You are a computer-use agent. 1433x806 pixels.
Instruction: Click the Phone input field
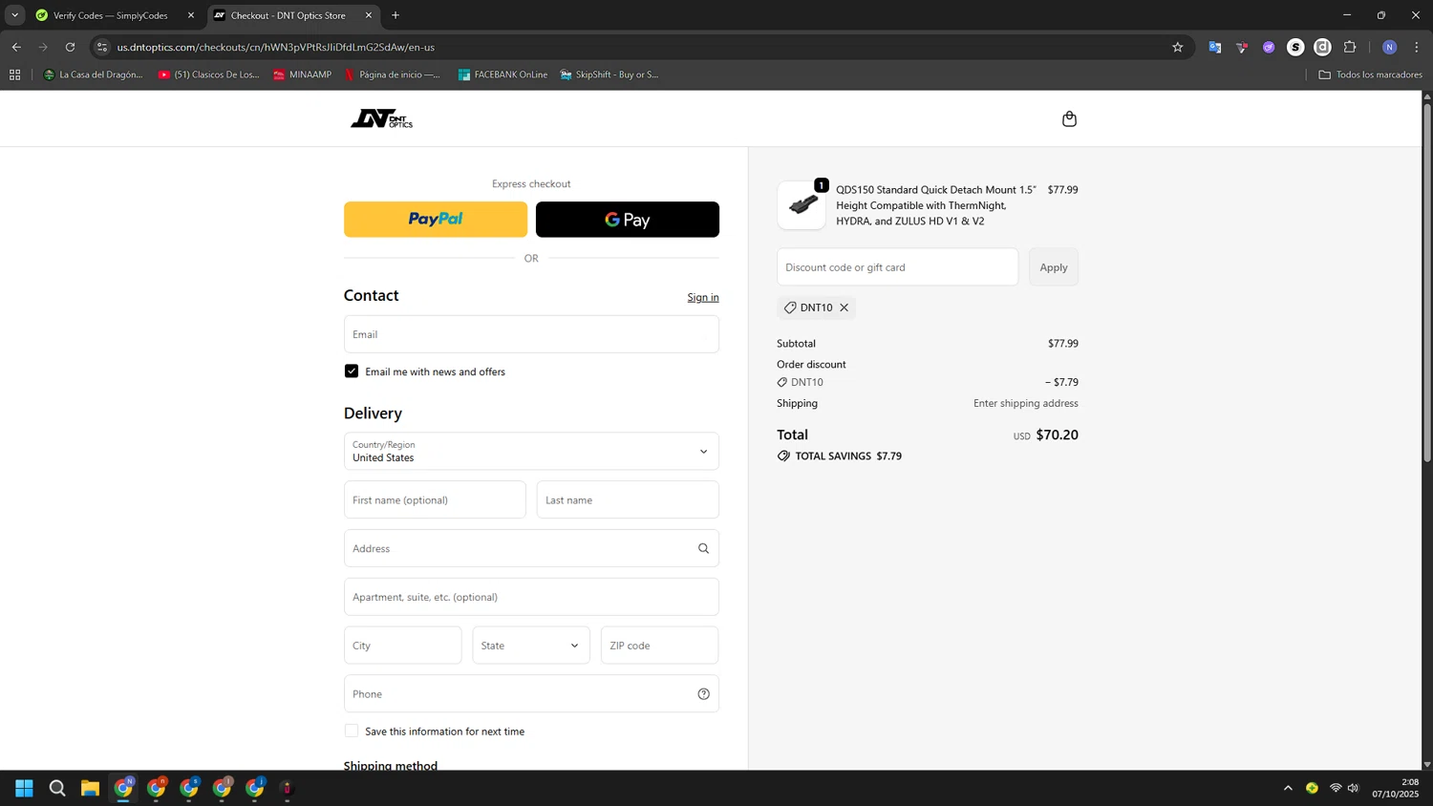click(531, 694)
